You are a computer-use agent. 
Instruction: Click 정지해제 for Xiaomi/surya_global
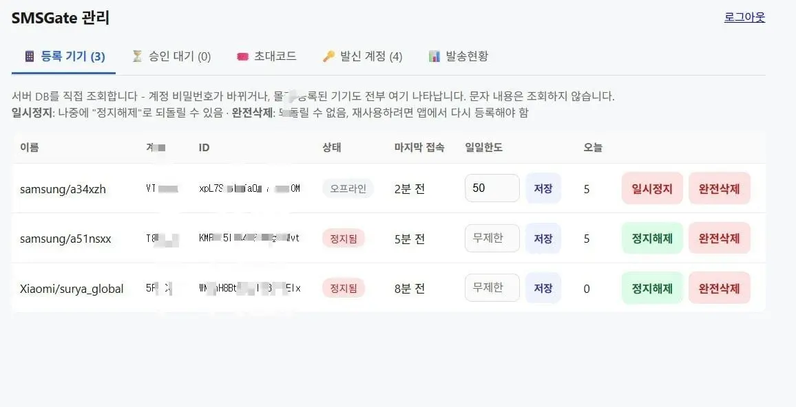652,288
